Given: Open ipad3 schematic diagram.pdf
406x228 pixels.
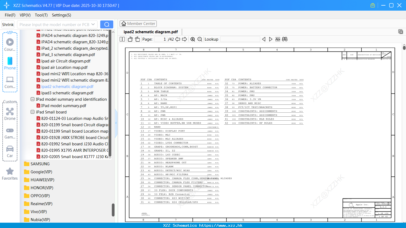Looking at the screenshot, I should pyautogui.click(x=65, y=93).
